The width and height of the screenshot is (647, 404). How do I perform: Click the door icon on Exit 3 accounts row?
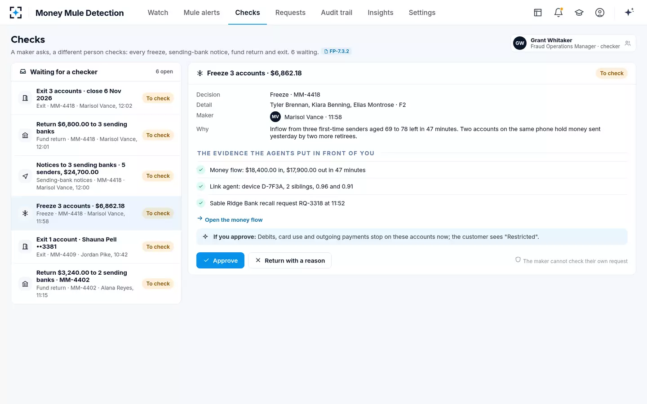point(25,98)
